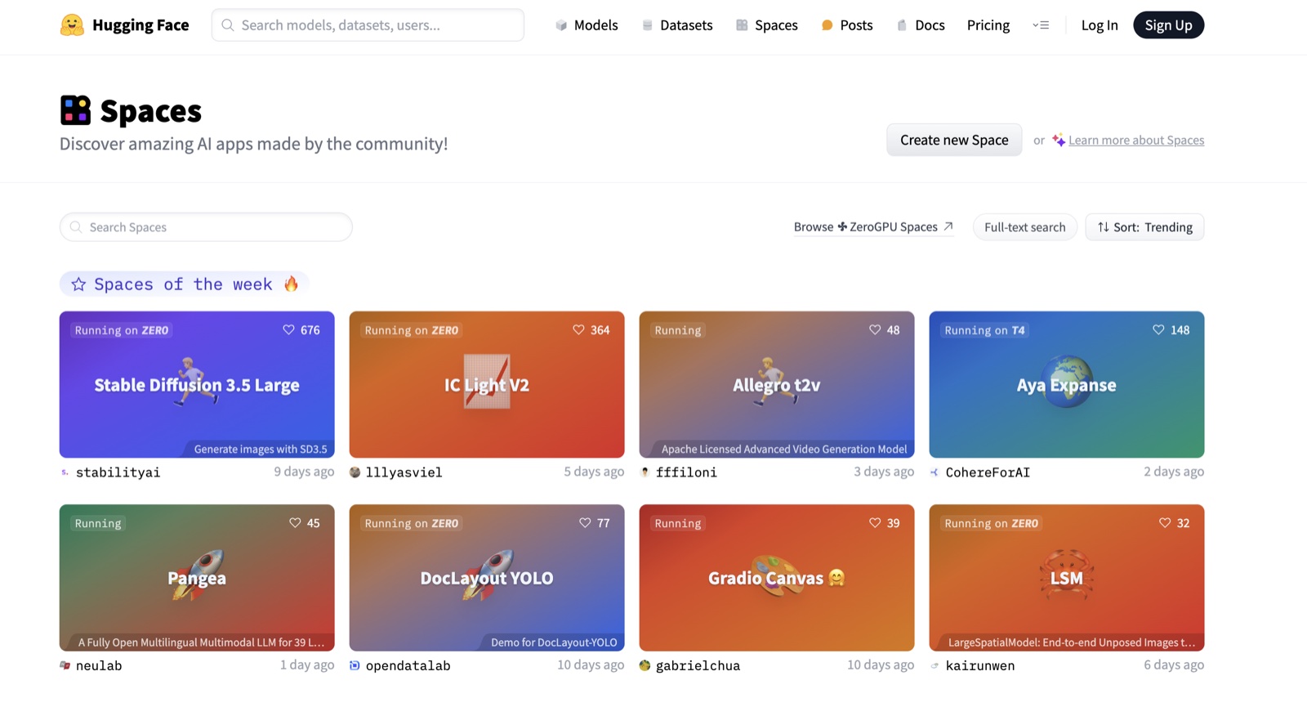1307x707 pixels.
Task: Open the Allegro t2v space thumbnail
Action: click(x=776, y=384)
